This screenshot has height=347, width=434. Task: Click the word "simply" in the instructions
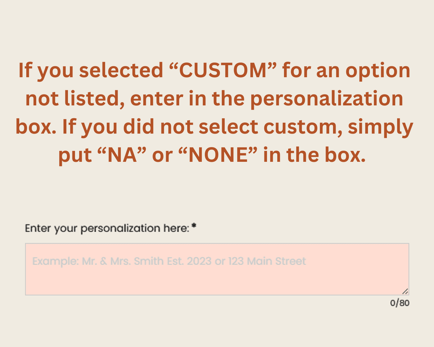coord(380,127)
